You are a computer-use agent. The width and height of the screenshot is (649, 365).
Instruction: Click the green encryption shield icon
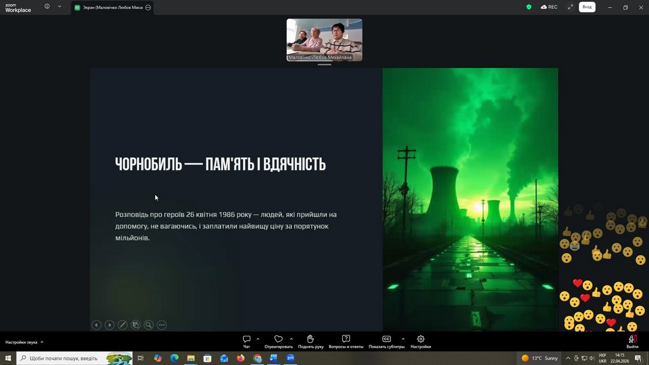[529, 7]
